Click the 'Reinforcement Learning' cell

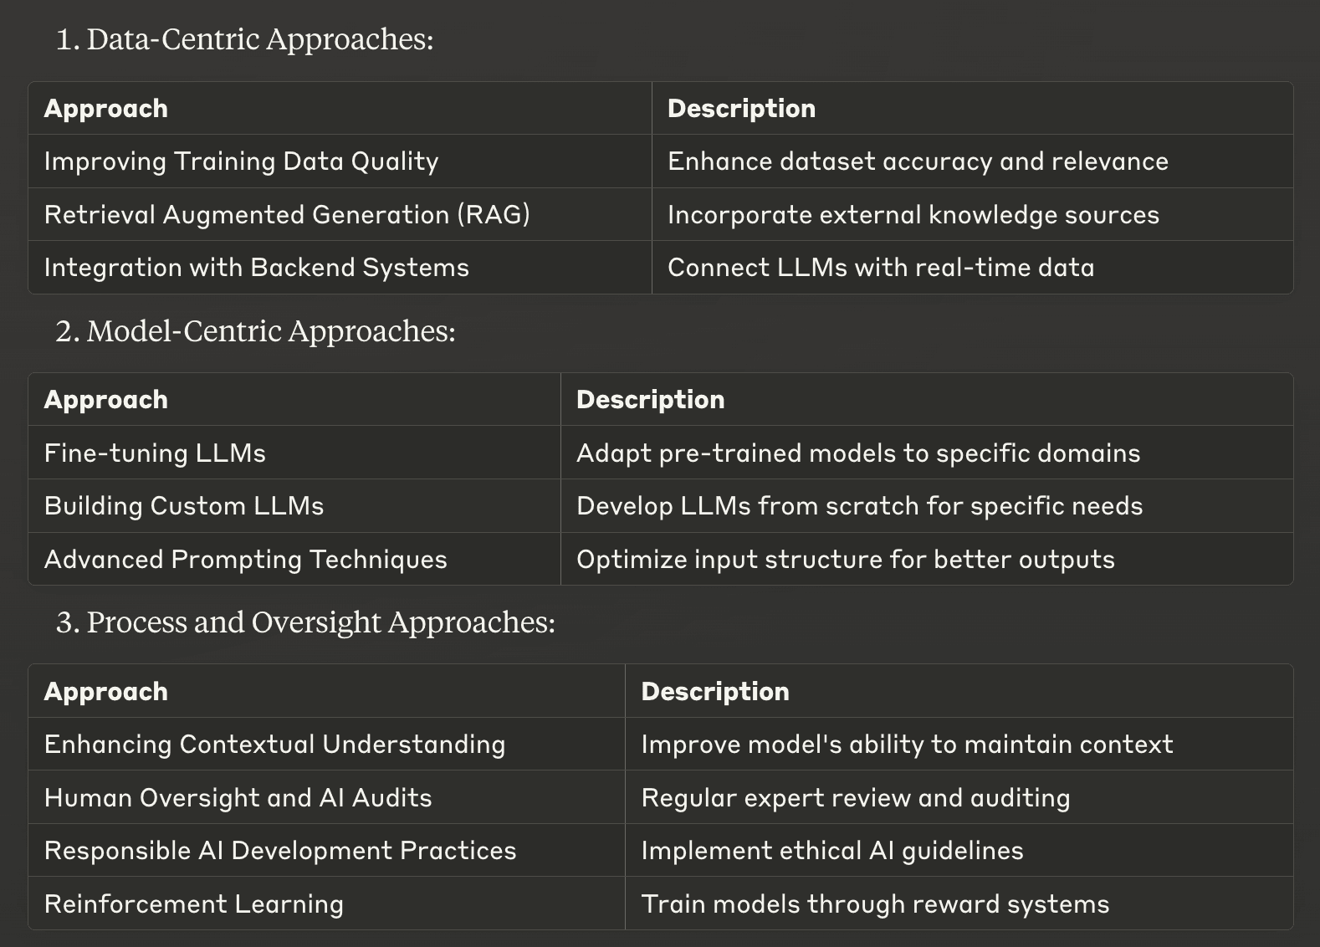point(326,903)
